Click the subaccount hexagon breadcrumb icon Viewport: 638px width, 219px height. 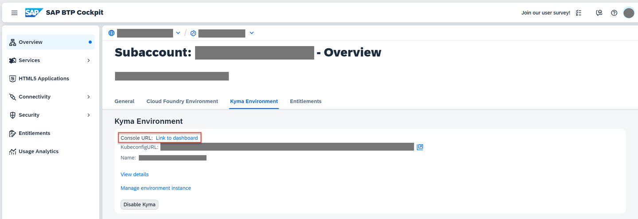coord(193,33)
